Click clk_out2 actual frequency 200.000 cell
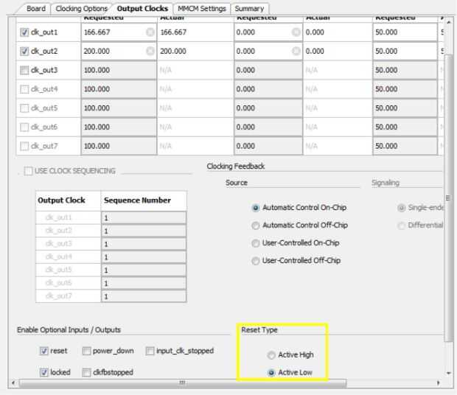 (x=195, y=51)
